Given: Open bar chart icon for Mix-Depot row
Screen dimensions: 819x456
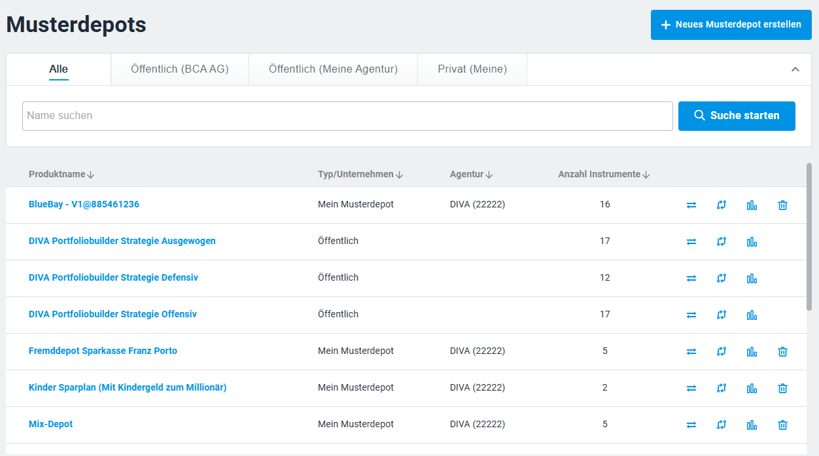Looking at the screenshot, I should 752,425.
